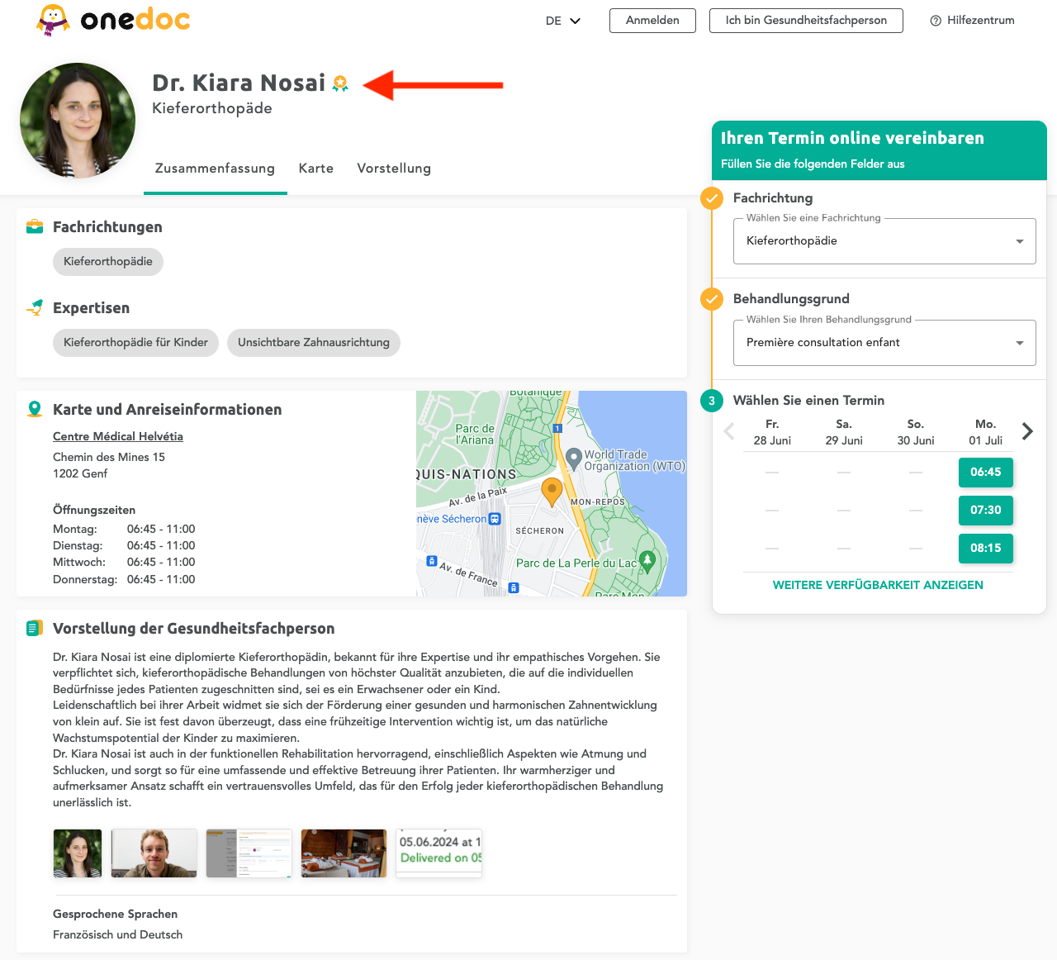Click the Parc de La Perle du Lac marker

(647, 561)
